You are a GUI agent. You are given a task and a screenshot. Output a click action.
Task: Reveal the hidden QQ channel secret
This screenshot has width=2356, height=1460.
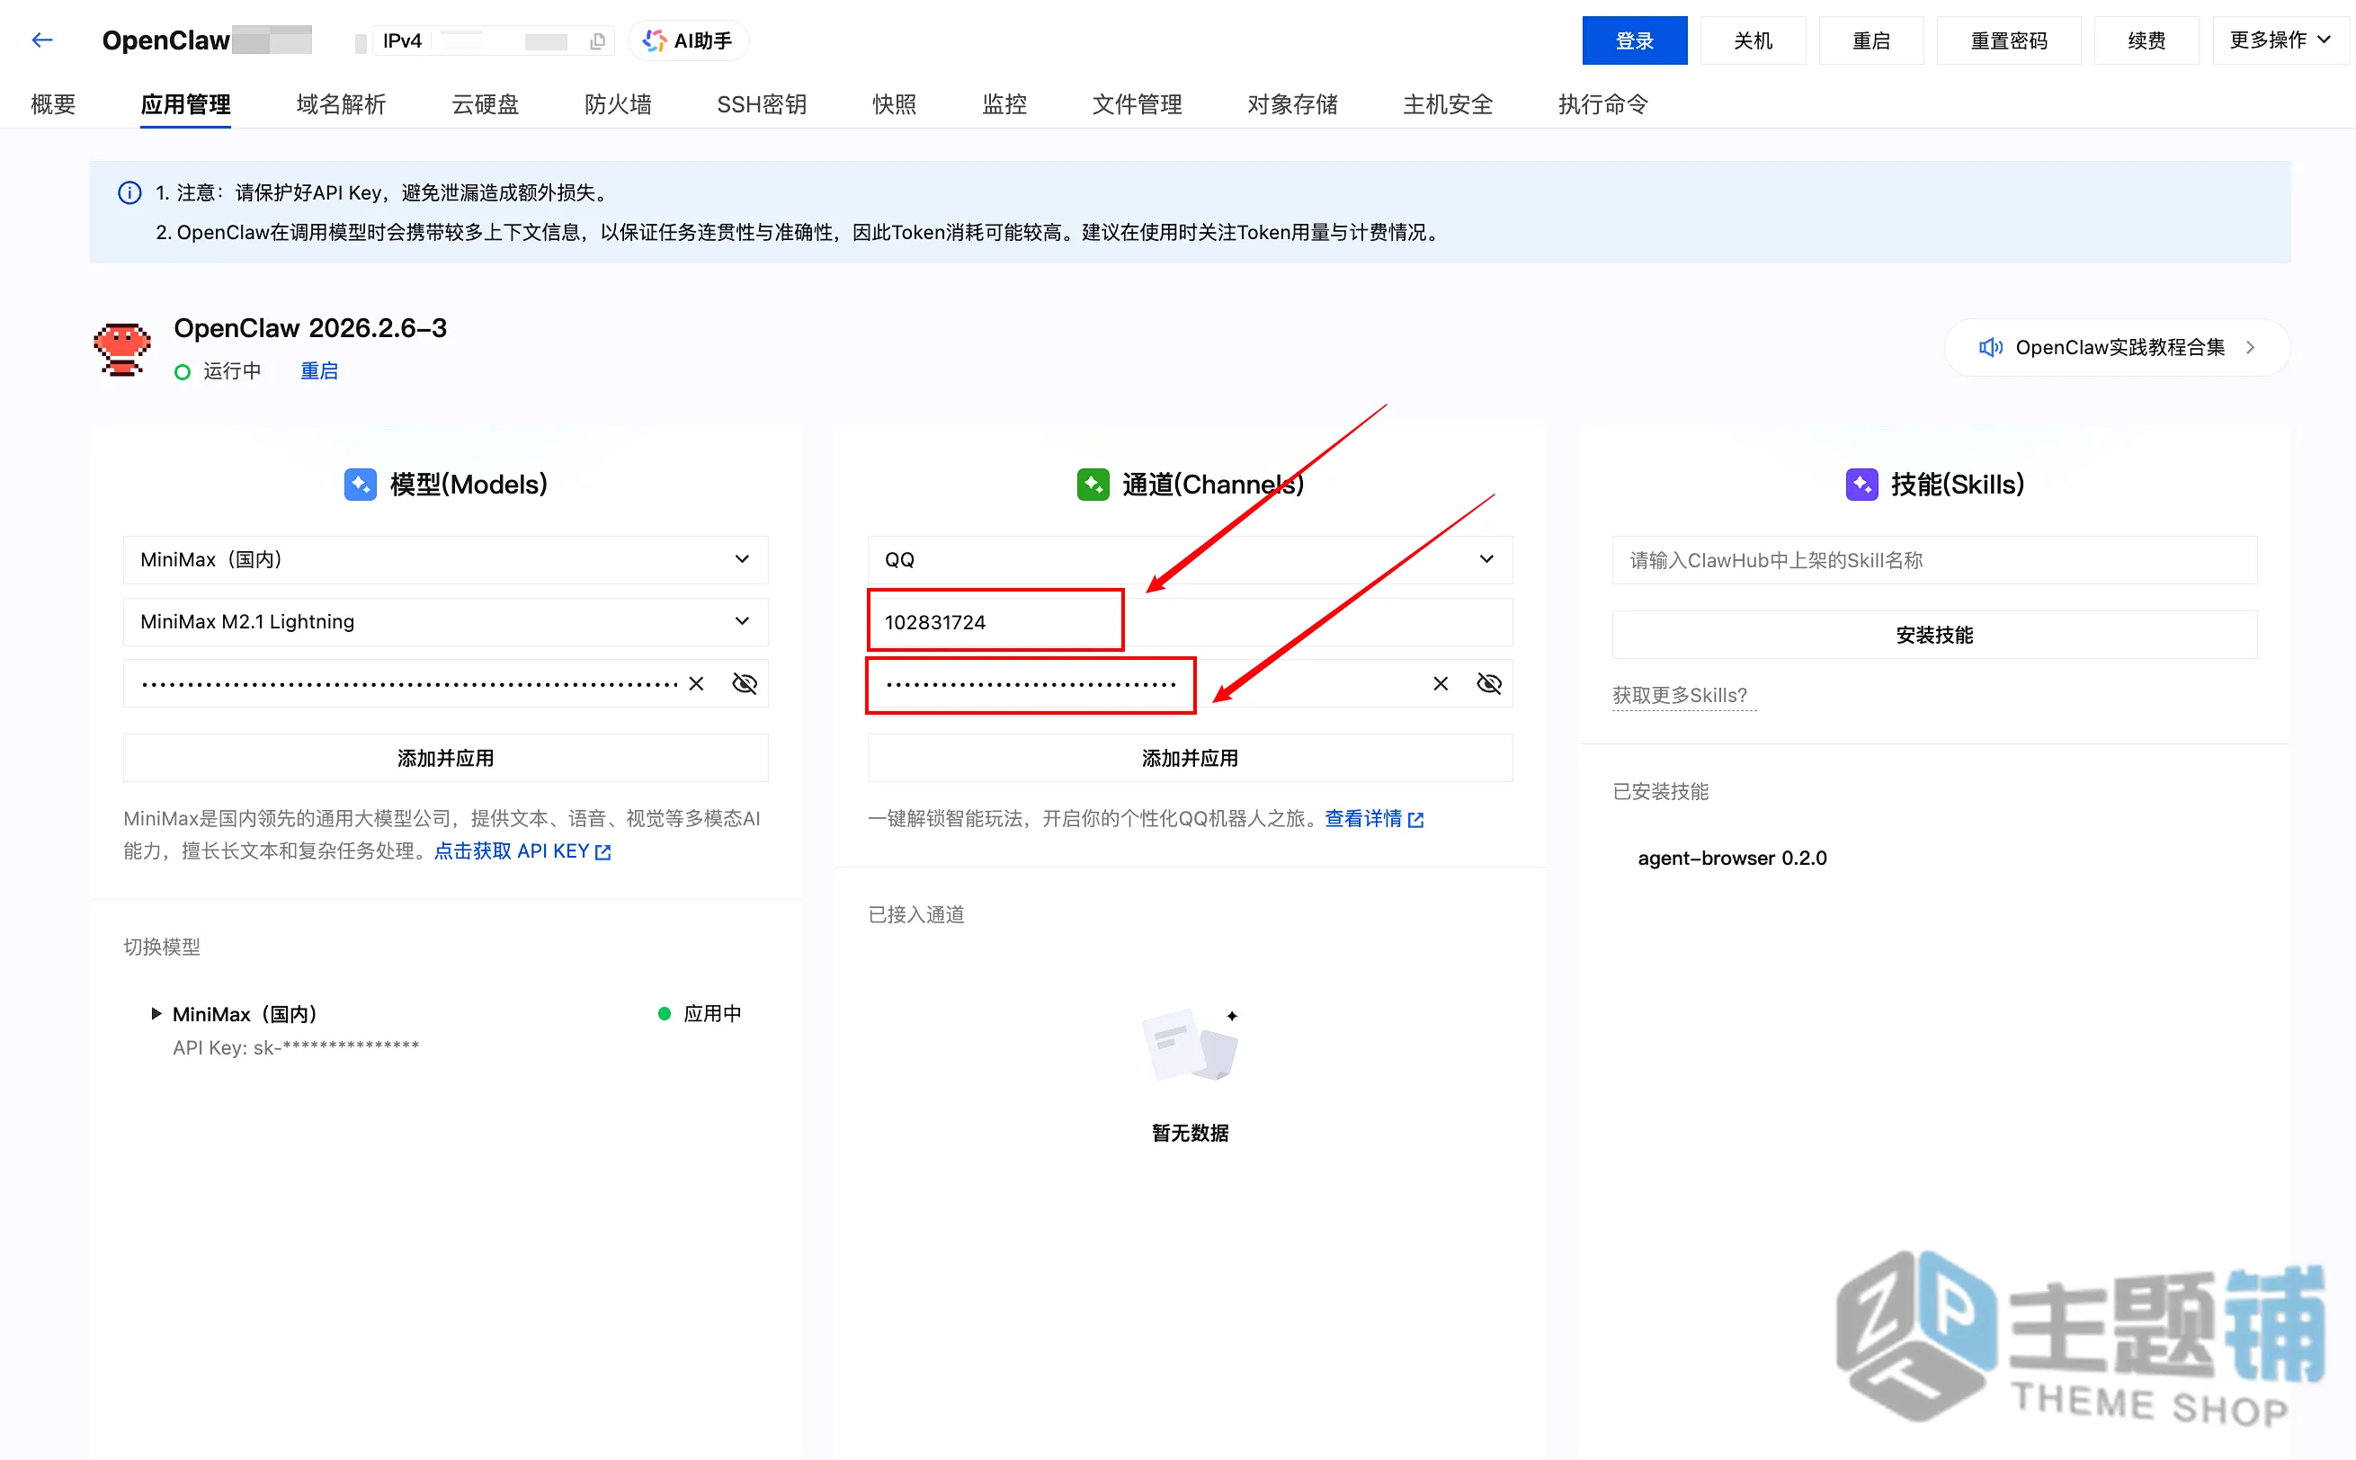[x=1489, y=683]
